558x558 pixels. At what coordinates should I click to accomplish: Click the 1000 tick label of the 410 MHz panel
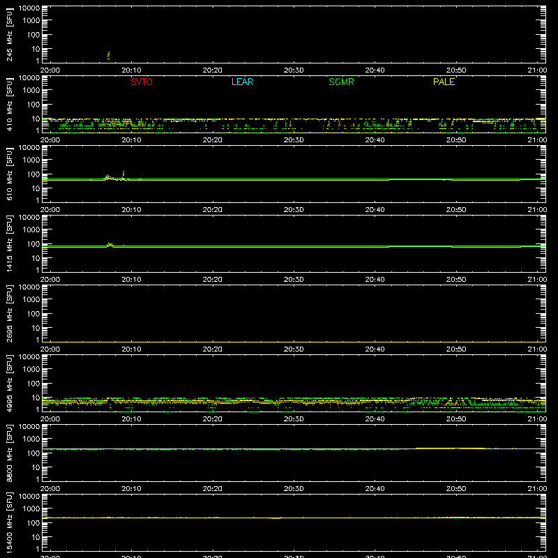click(x=31, y=91)
